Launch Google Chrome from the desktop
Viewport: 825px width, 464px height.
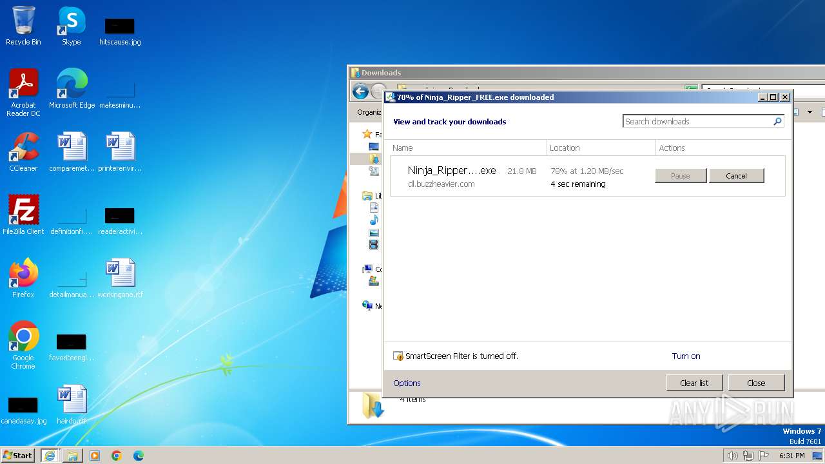click(23, 345)
